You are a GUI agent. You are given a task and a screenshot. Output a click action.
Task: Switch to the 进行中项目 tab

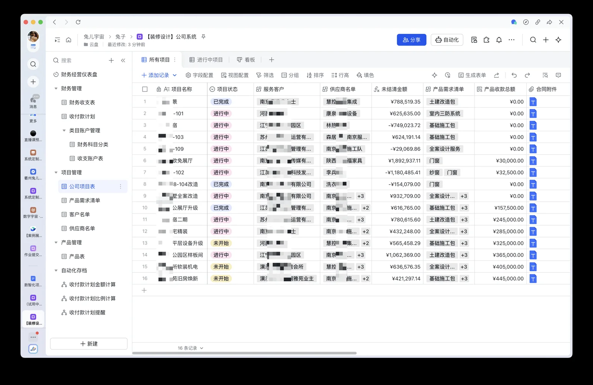point(206,60)
